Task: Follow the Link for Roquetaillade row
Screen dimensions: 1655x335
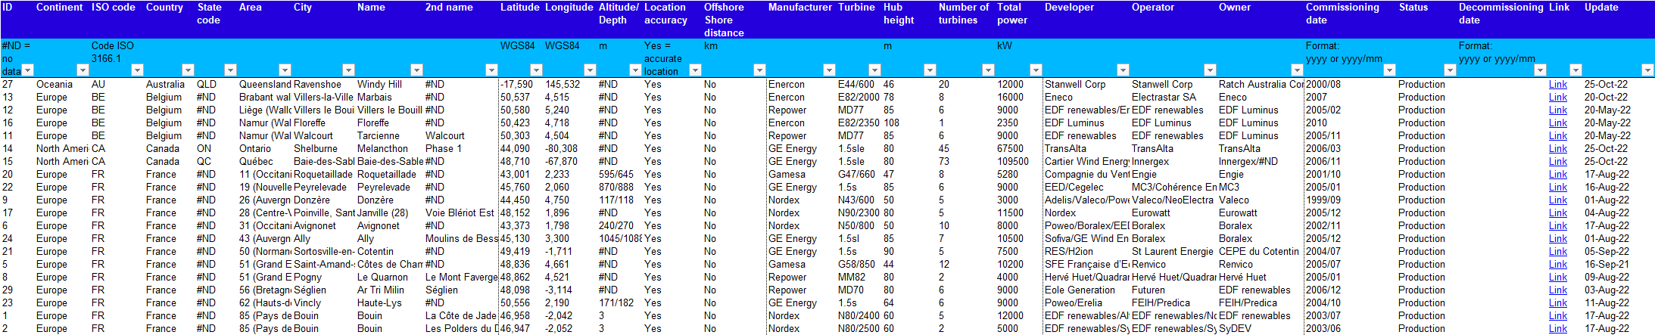Action: click(1557, 175)
